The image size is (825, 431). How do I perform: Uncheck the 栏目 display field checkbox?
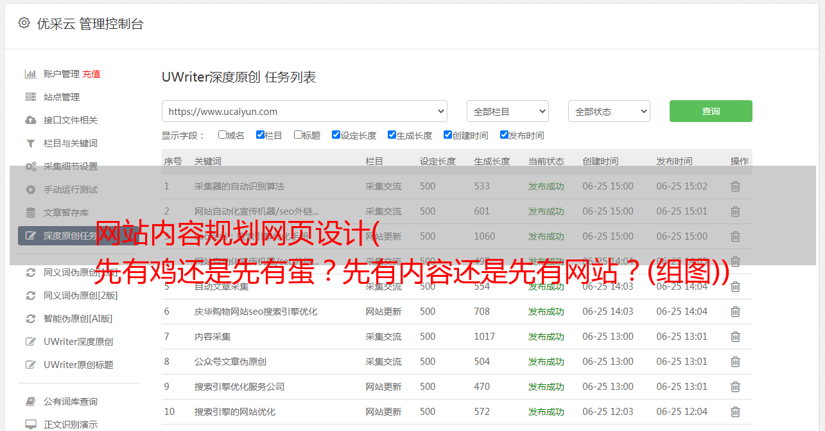[x=260, y=135]
